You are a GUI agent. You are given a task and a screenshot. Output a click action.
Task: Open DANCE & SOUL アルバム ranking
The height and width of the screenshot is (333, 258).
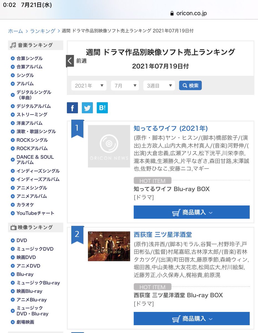[35, 160]
